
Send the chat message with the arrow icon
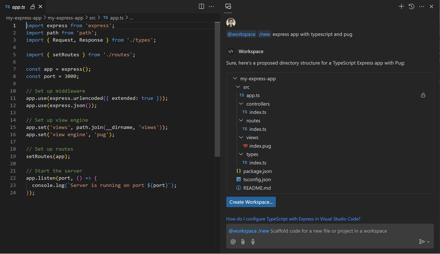(x=422, y=242)
